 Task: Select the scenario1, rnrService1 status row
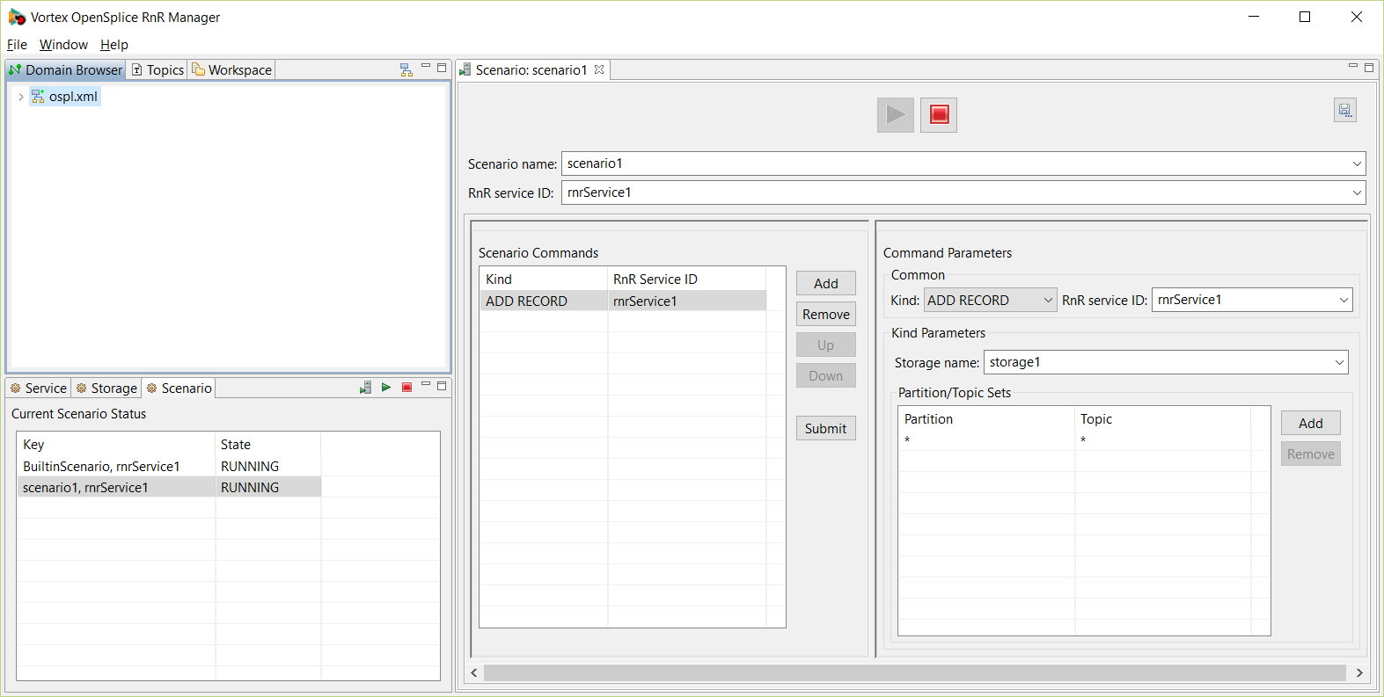click(169, 487)
